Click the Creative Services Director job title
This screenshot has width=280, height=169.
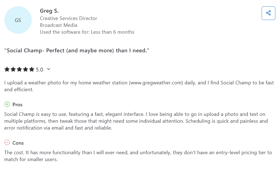pos(69,18)
